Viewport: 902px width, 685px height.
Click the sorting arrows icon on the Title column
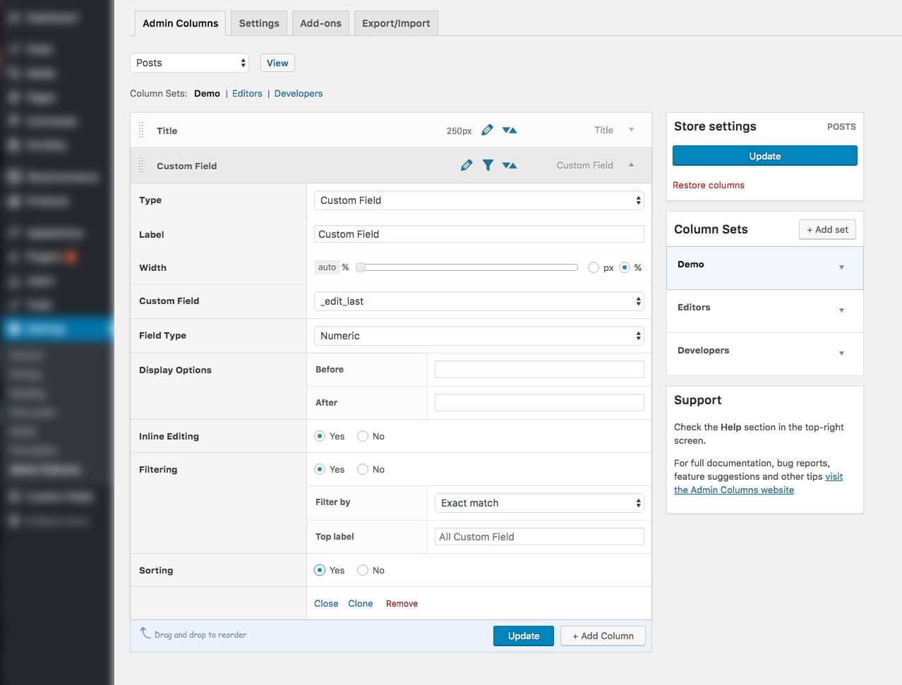pyautogui.click(x=510, y=130)
